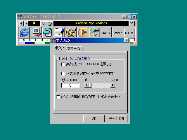Toggle ボタンで起動後CYBER LUNCHを最小化 checkbox
The height and width of the screenshot is (140, 187).
pos(58,97)
